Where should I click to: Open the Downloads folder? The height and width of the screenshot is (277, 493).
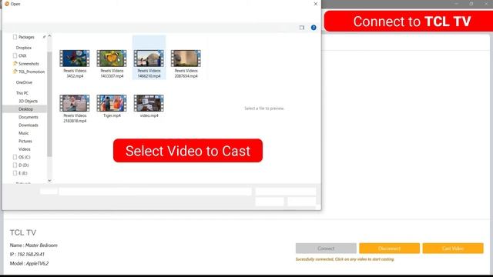click(x=29, y=125)
